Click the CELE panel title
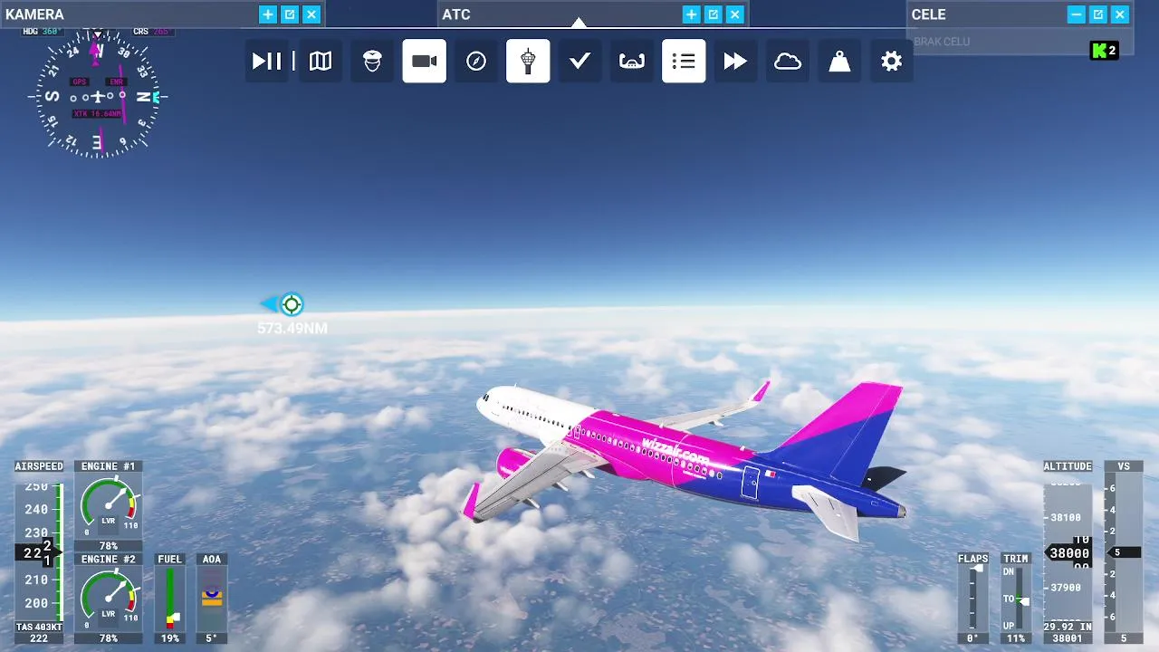The image size is (1159, 652). (929, 14)
